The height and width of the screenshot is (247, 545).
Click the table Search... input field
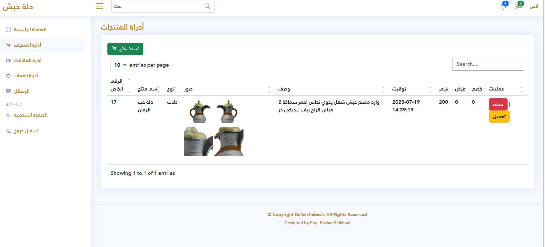point(488,64)
